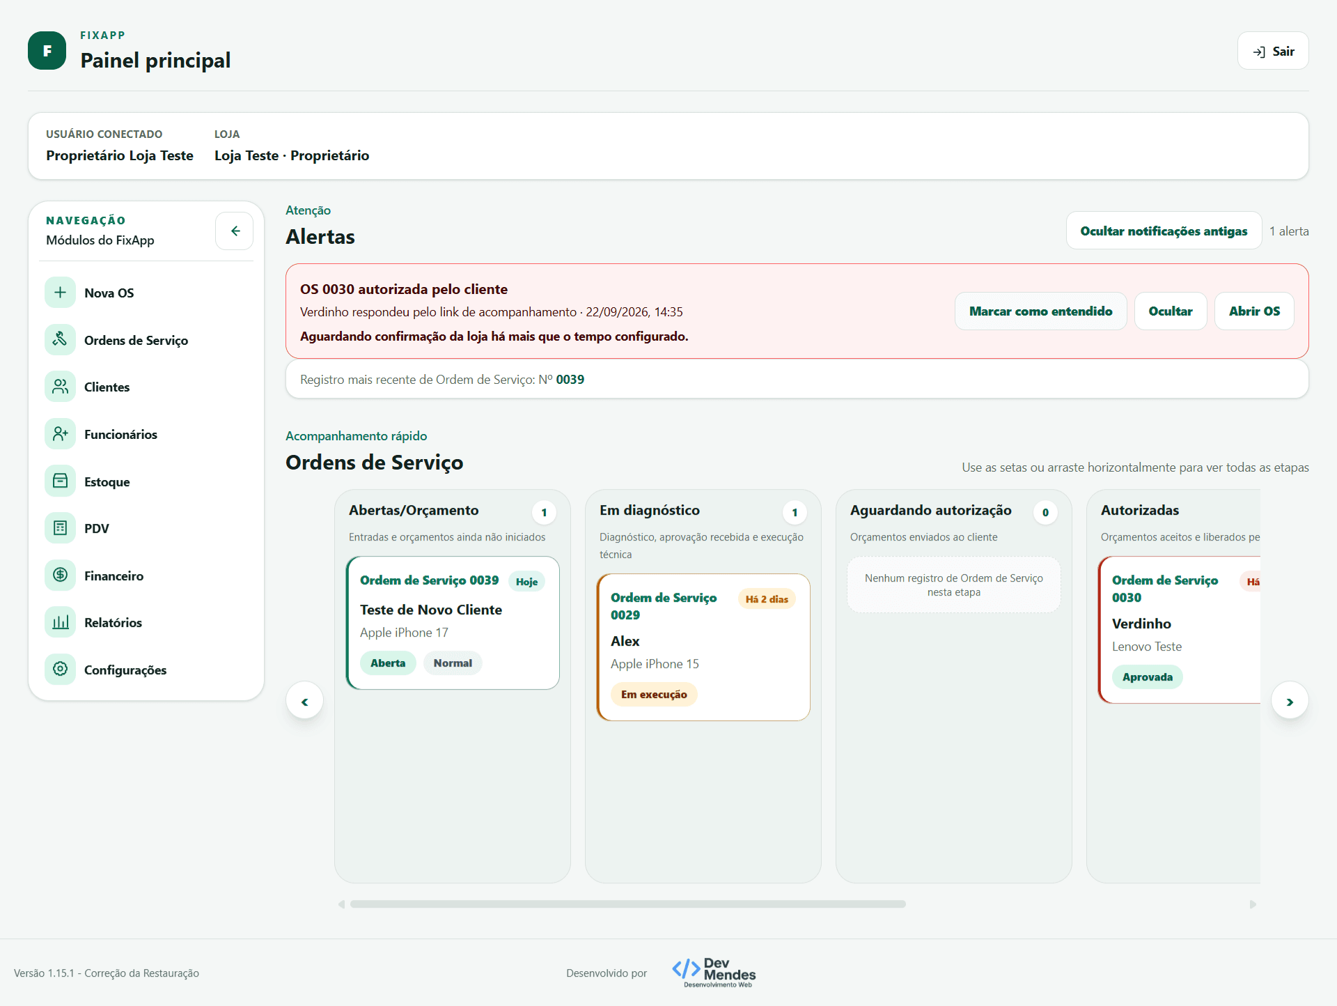Click the scrollbar left arrow under stages
The height and width of the screenshot is (1006, 1337).
point(341,904)
